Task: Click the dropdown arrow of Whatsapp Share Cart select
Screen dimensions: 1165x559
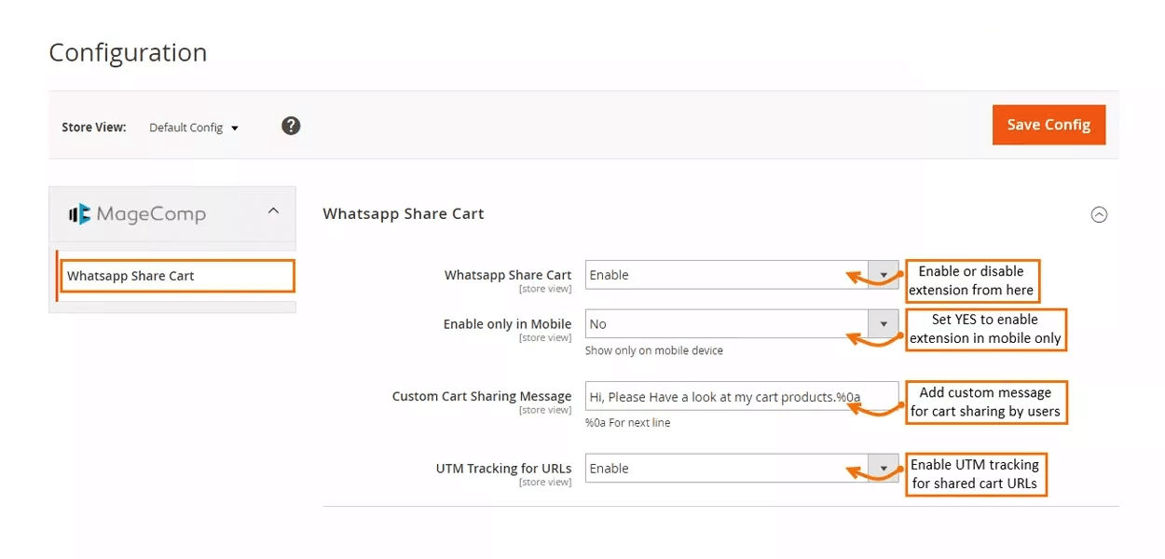Action: coord(883,275)
